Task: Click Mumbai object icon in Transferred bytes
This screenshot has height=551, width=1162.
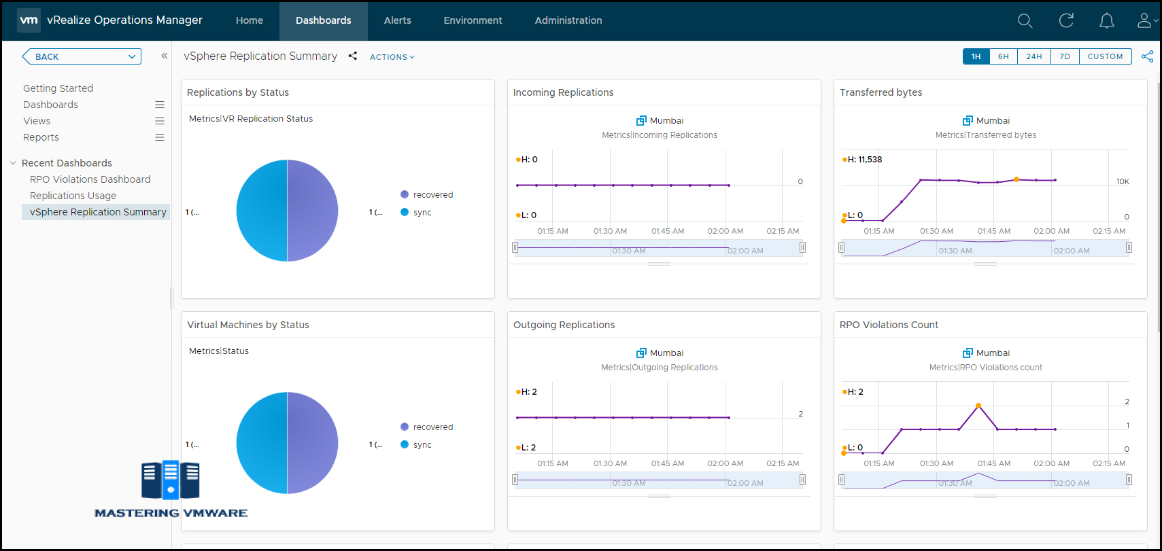Action: [x=968, y=120]
